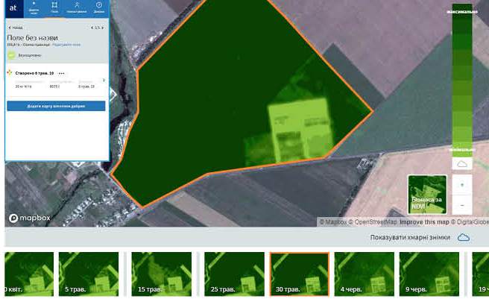Open the Довідка help tab
This screenshot has height=299, width=489.
99,8
